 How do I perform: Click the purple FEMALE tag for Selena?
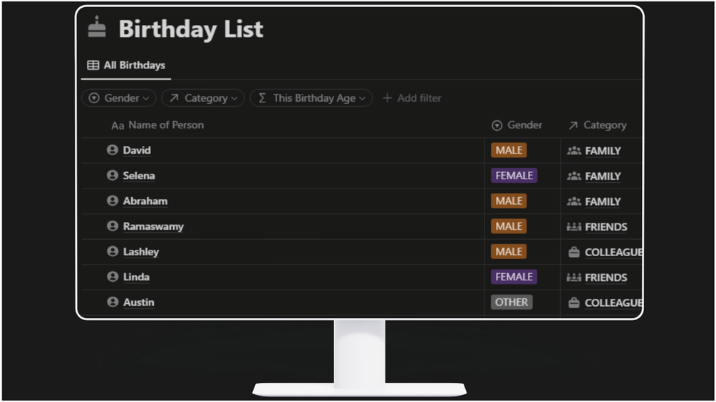514,176
